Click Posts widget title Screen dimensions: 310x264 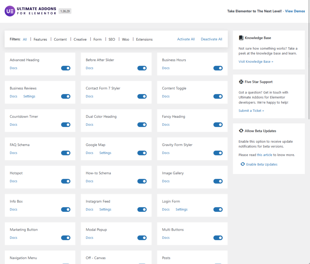coord(166,258)
